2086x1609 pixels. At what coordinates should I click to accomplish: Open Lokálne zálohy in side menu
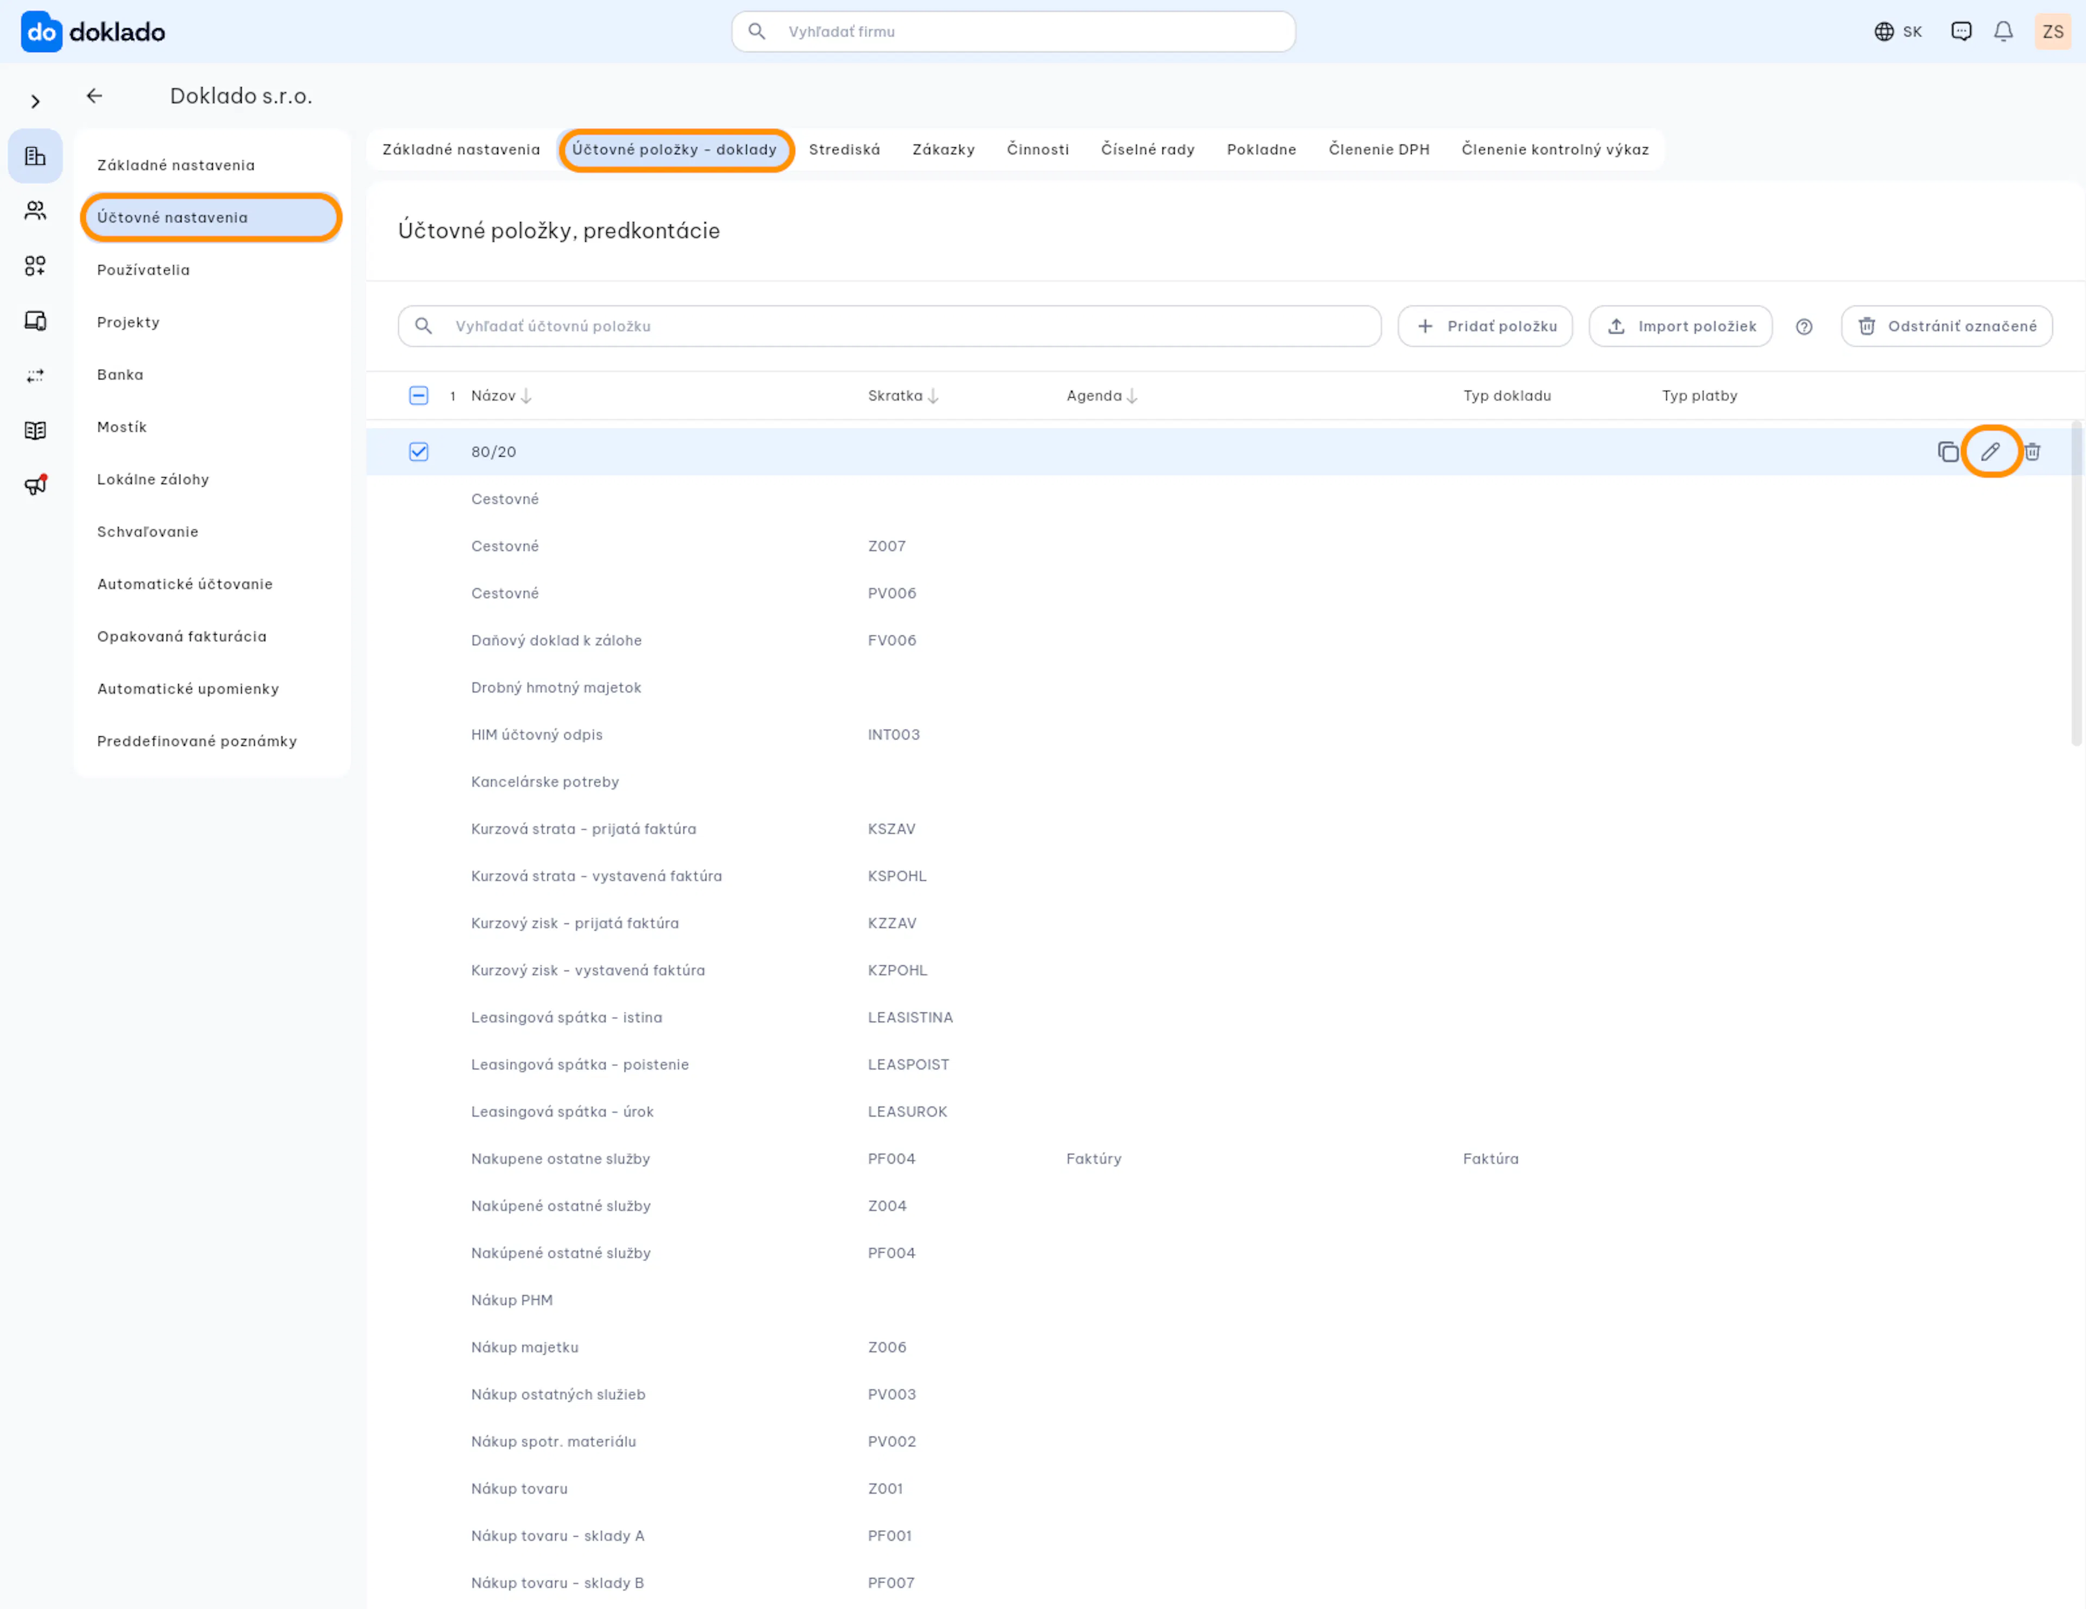pos(211,480)
